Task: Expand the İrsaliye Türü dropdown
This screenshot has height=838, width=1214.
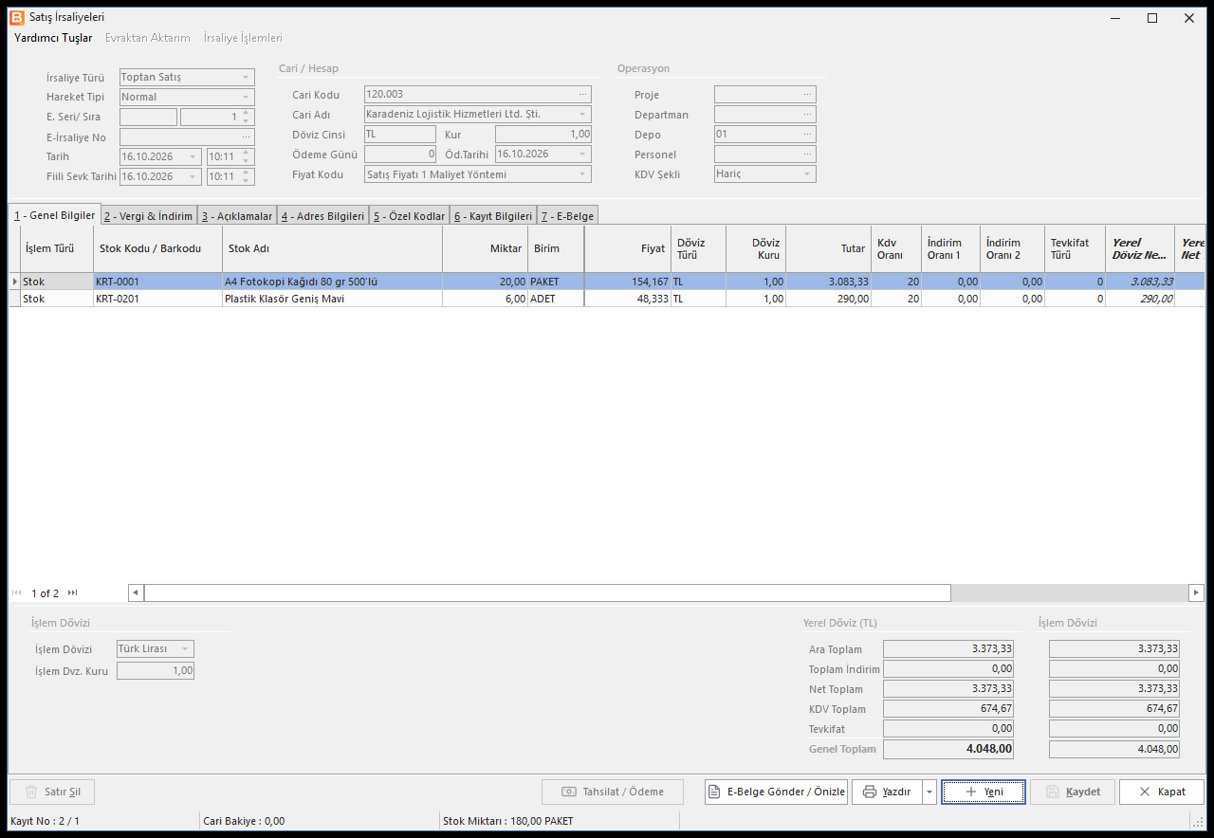Action: click(x=247, y=77)
